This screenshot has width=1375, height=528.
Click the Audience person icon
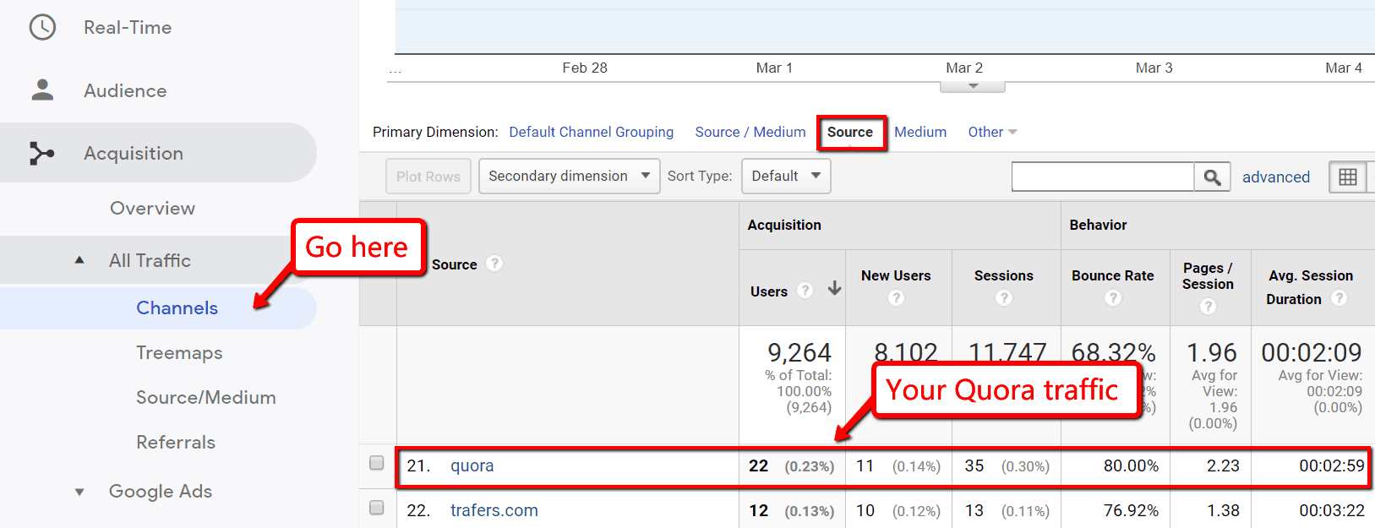pyautogui.click(x=42, y=90)
